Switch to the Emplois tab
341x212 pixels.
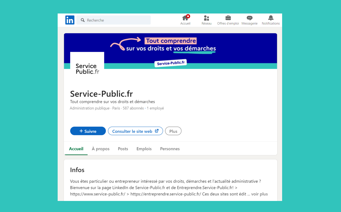[144, 149]
